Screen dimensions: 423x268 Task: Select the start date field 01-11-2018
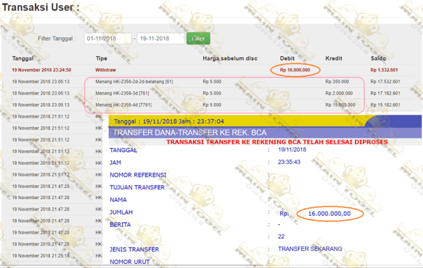(x=108, y=38)
